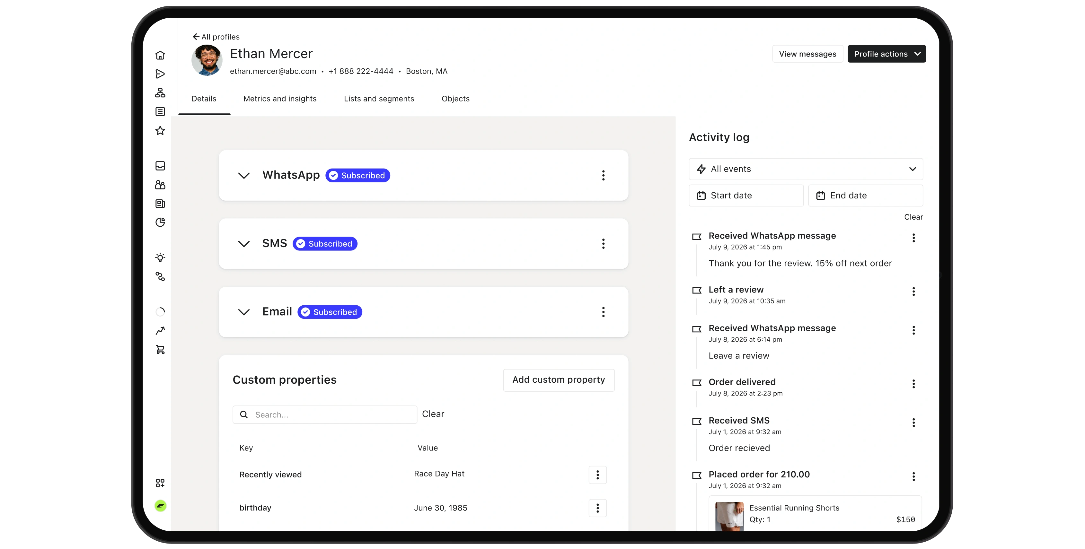This screenshot has height=549, width=1085.
Task: Expand the Email channel section
Action: 244,312
